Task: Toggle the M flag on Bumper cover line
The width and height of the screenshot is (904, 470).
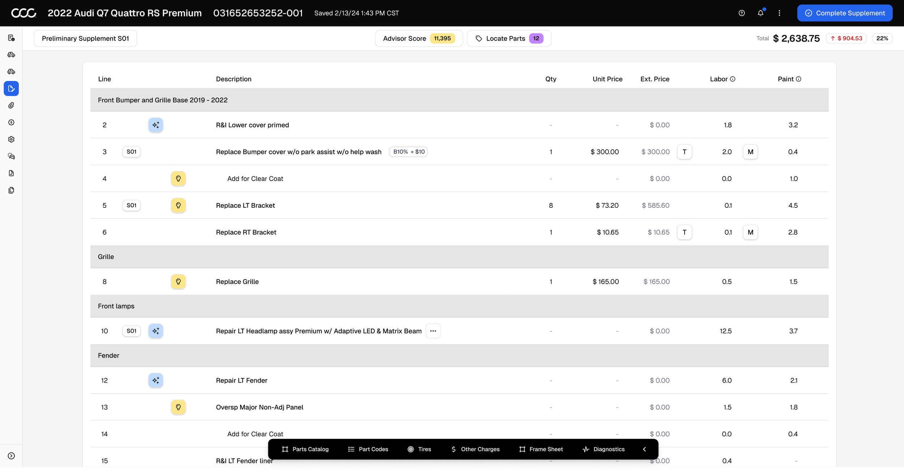Action: 751,152
